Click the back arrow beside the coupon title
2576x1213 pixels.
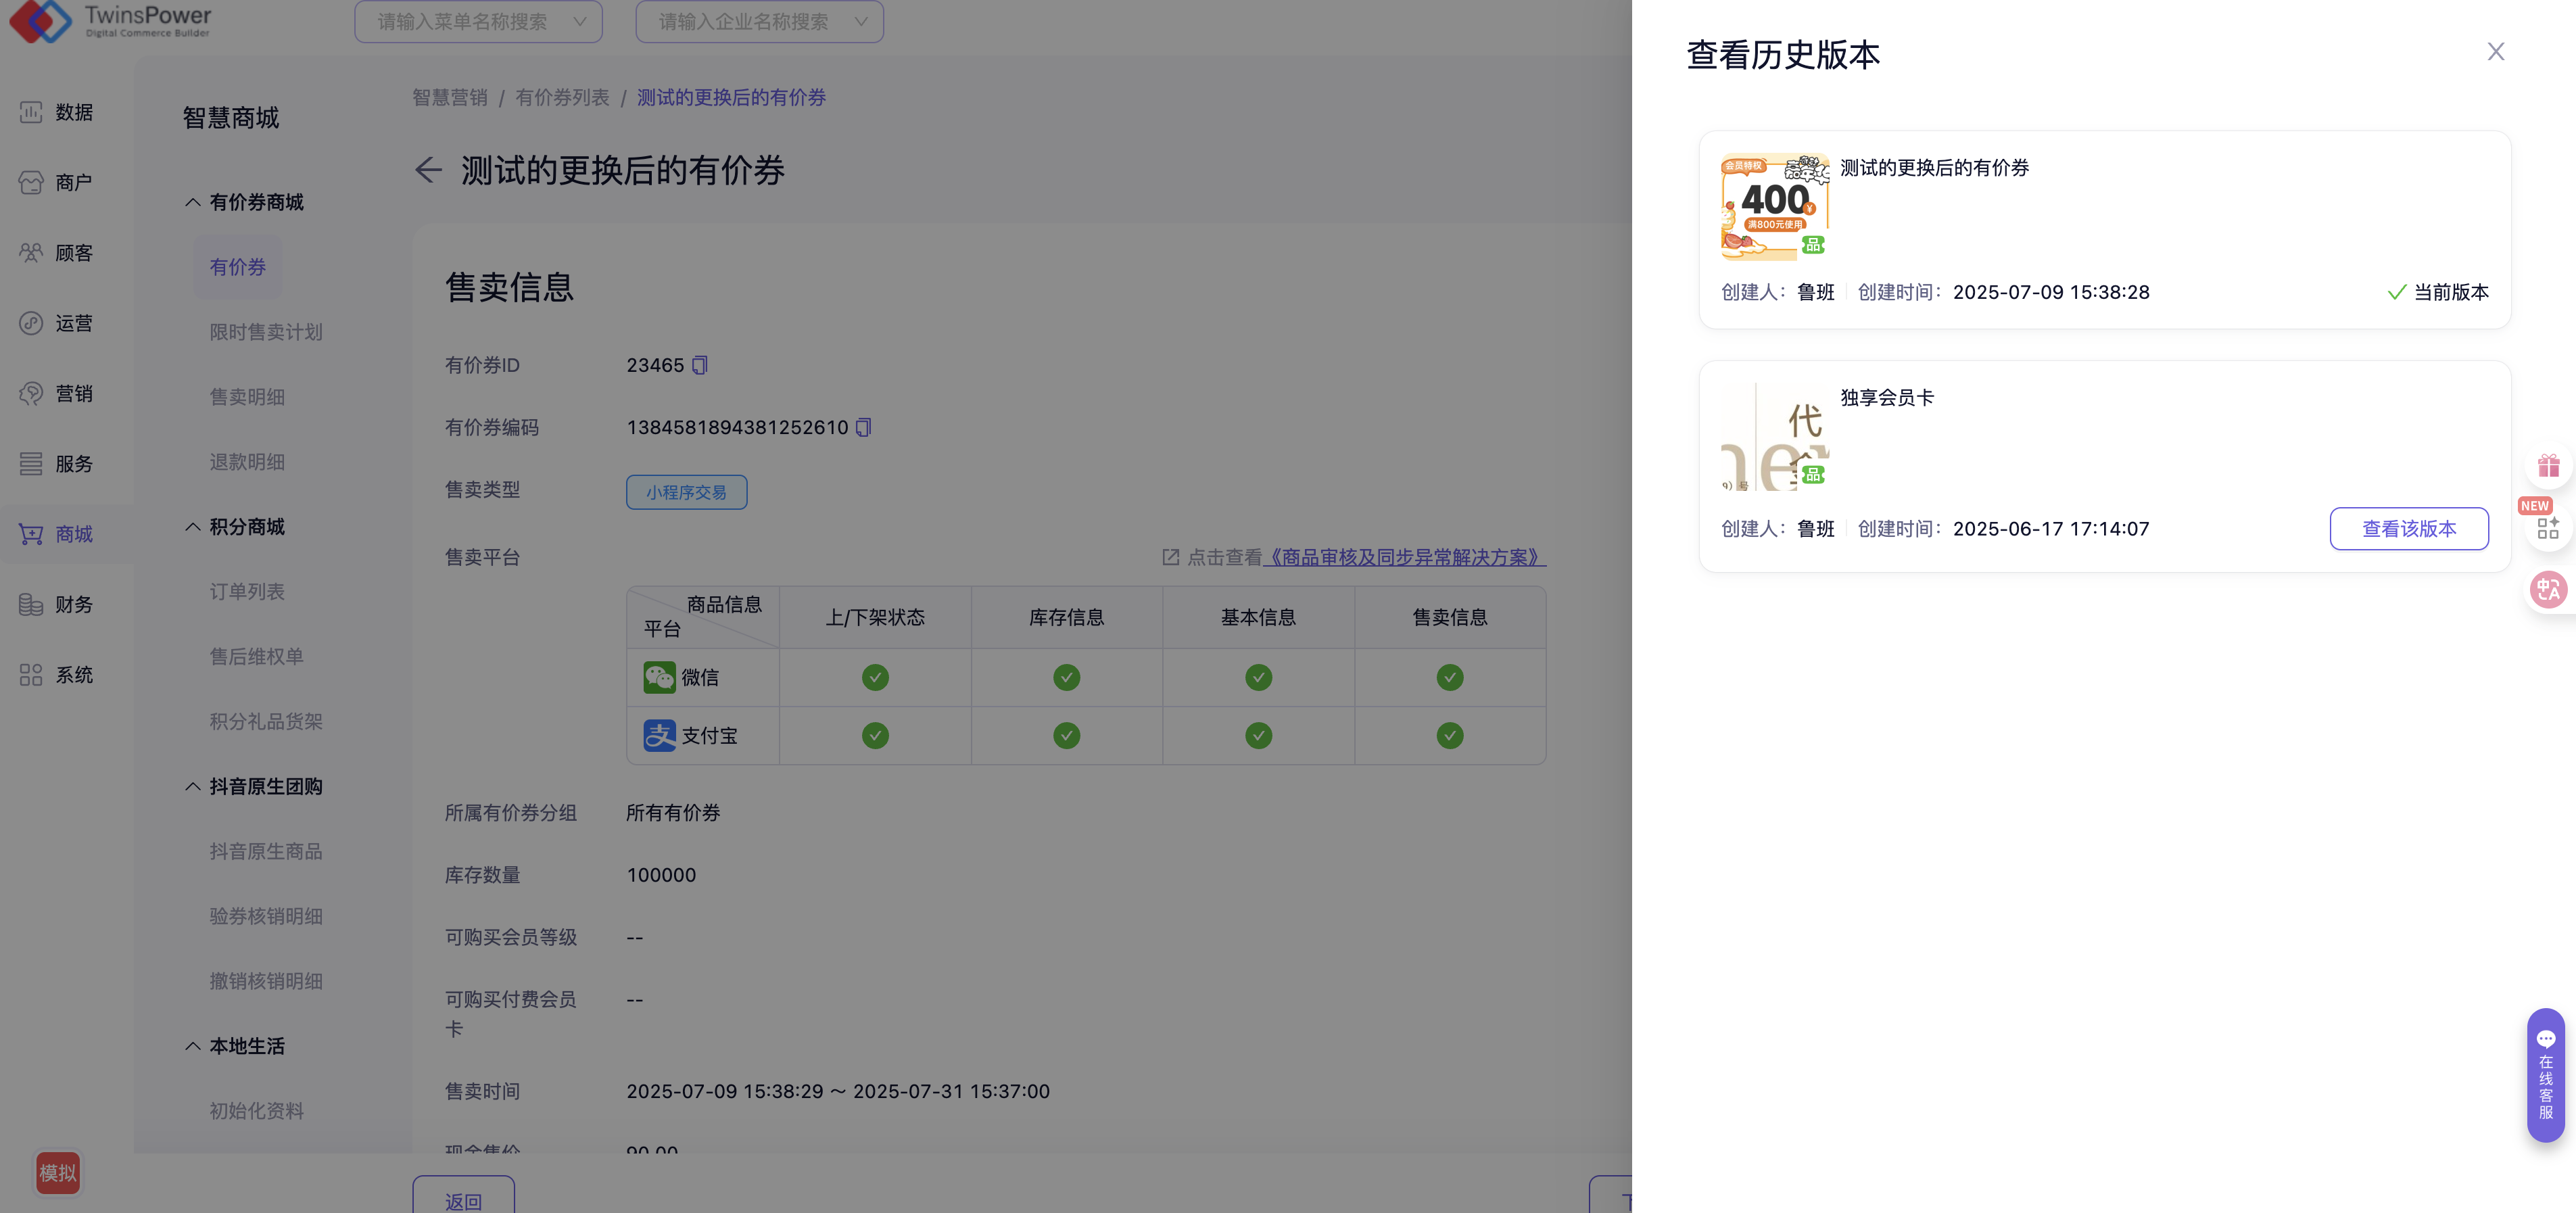(428, 170)
